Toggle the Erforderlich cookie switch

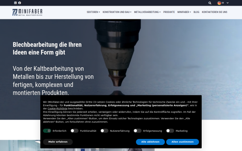pyautogui.click(x=47, y=131)
